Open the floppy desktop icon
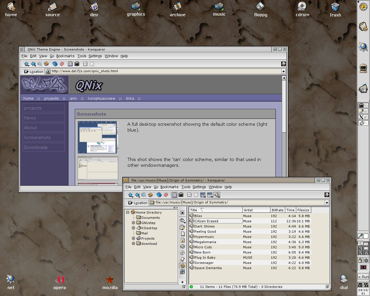The image size is (370, 296). 261,10
